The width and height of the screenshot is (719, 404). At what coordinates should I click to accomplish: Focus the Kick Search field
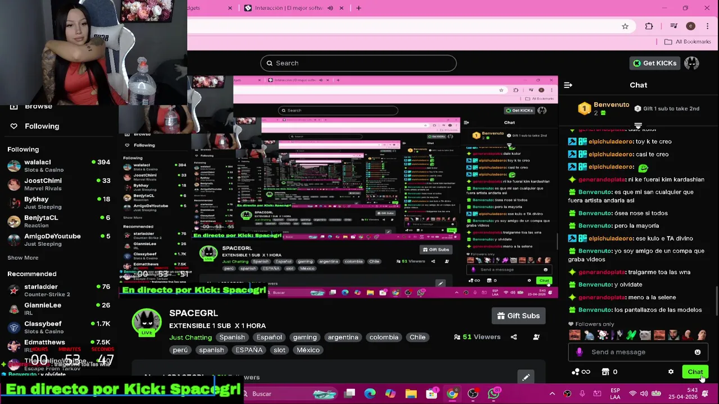click(x=358, y=63)
